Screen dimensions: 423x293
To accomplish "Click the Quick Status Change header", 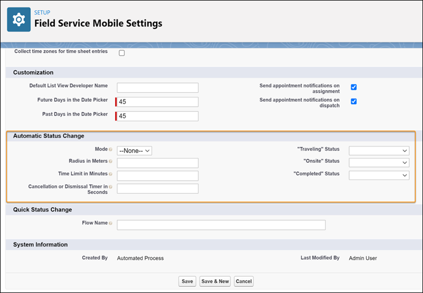I will pyautogui.click(x=42, y=210).
